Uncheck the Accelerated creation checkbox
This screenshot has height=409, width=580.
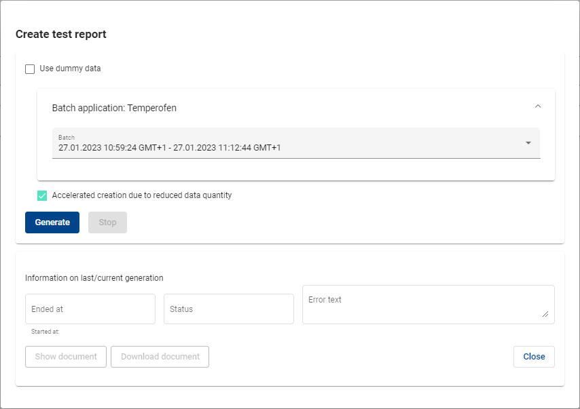[x=42, y=196]
